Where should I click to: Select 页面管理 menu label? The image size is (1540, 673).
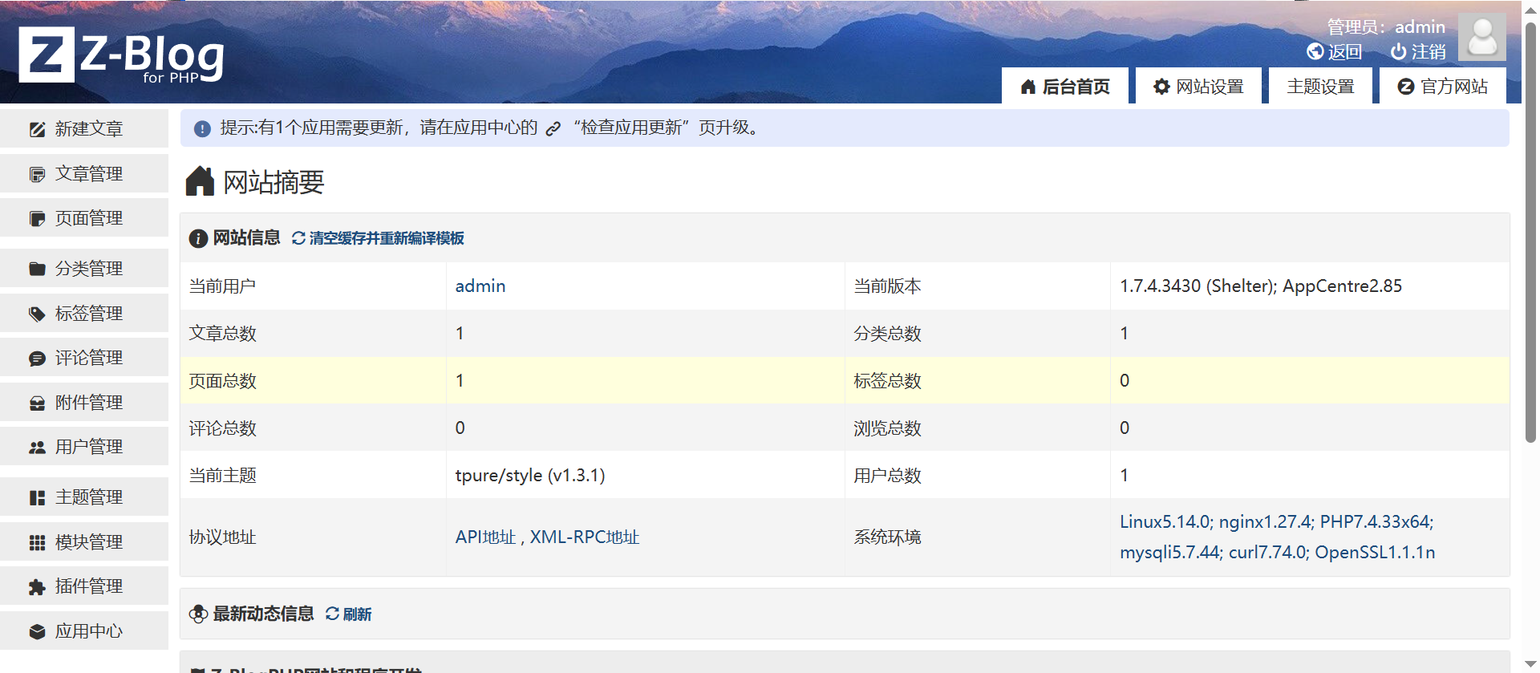[89, 218]
